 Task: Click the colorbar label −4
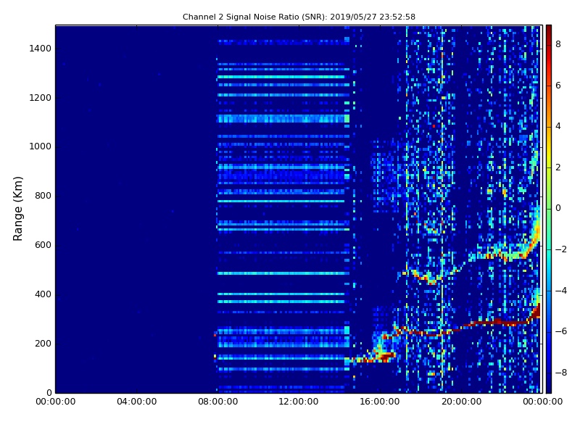(560, 291)
